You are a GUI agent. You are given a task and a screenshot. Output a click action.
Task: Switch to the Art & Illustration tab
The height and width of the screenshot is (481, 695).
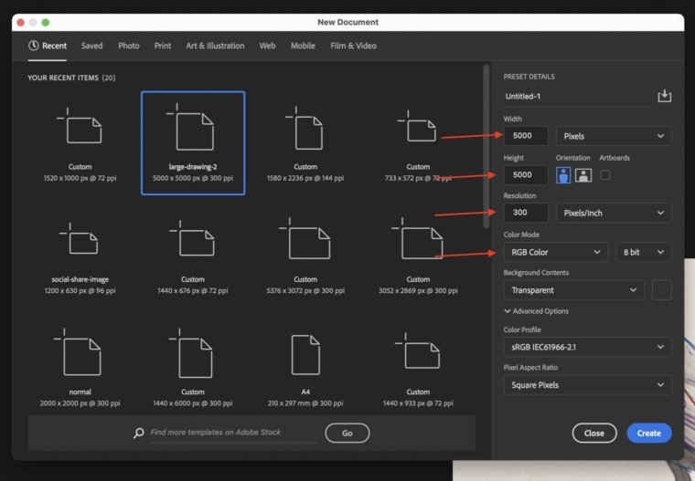[x=215, y=46]
